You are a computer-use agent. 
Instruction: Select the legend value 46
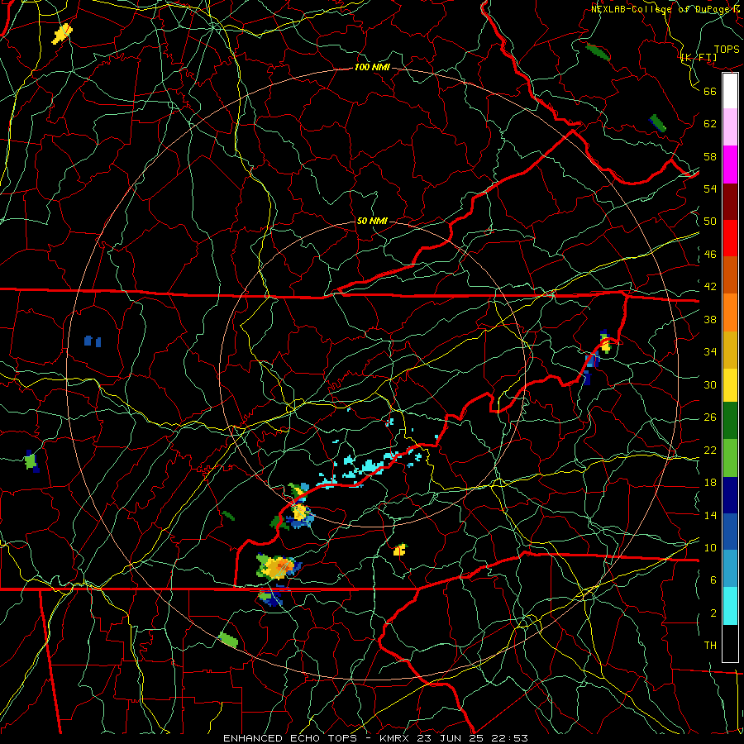click(x=710, y=254)
